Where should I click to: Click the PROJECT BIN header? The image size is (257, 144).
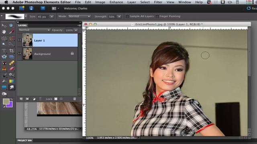pos(24,140)
